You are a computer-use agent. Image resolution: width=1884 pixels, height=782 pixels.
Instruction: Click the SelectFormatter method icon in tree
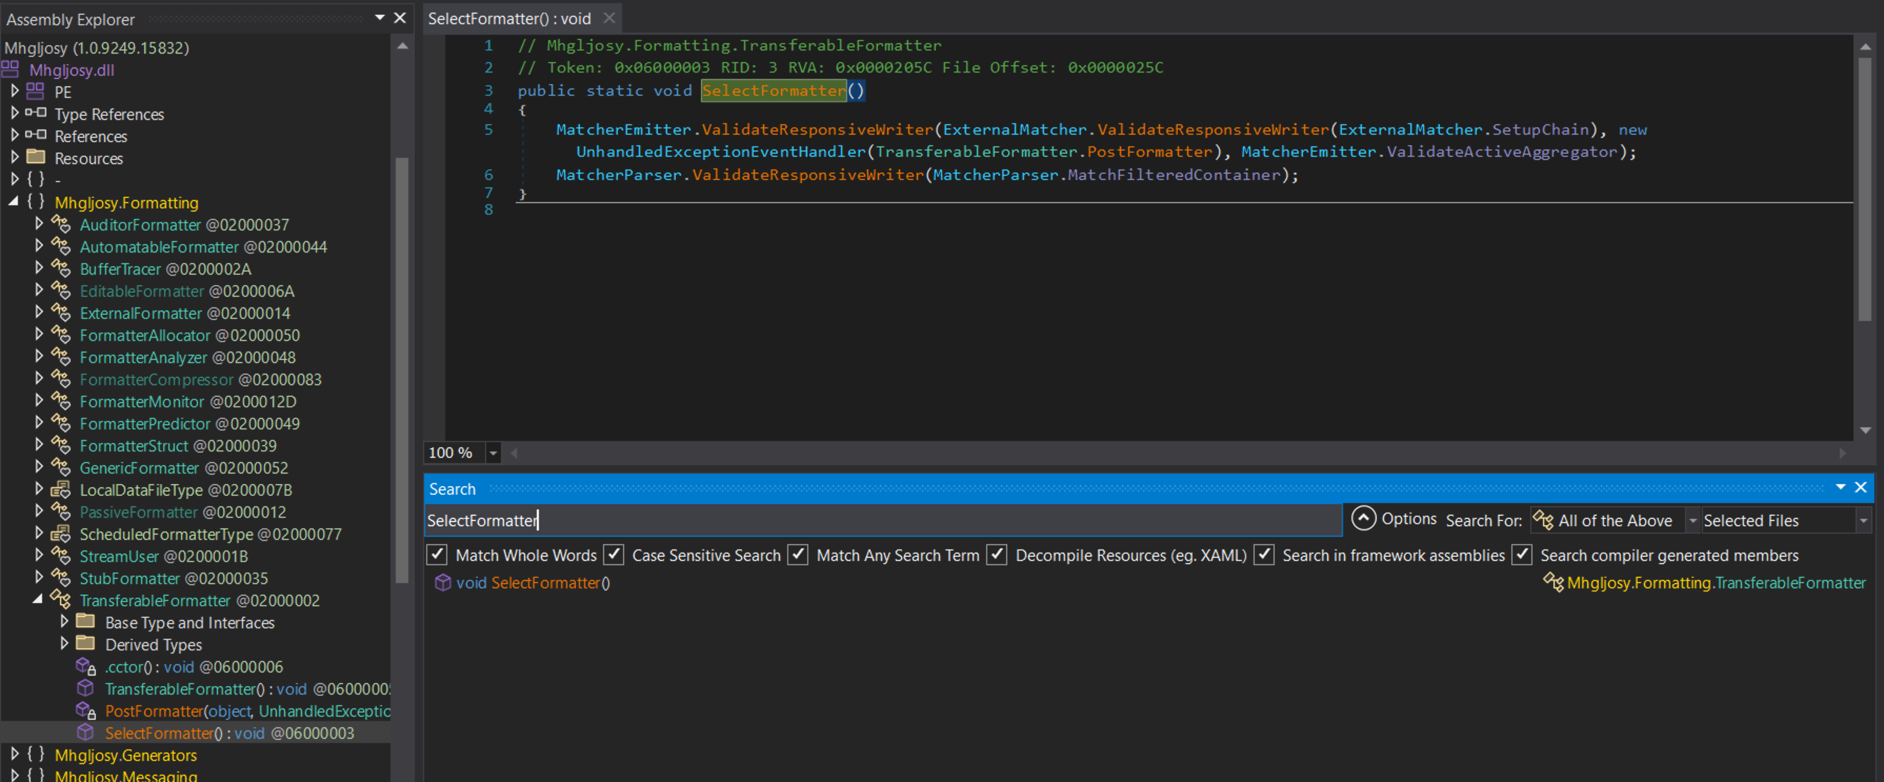86,732
